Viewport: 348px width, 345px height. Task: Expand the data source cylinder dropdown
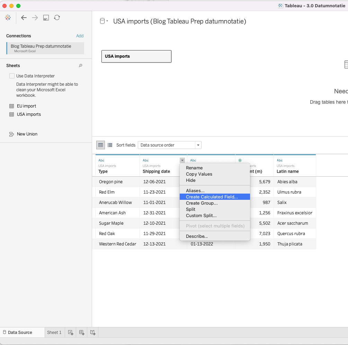[x=104, y=21]
